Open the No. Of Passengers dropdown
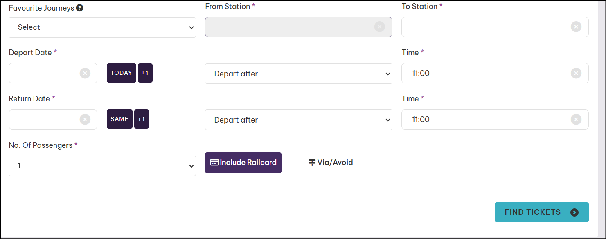This screenshot has width=606, height=239. click(102, 166)
